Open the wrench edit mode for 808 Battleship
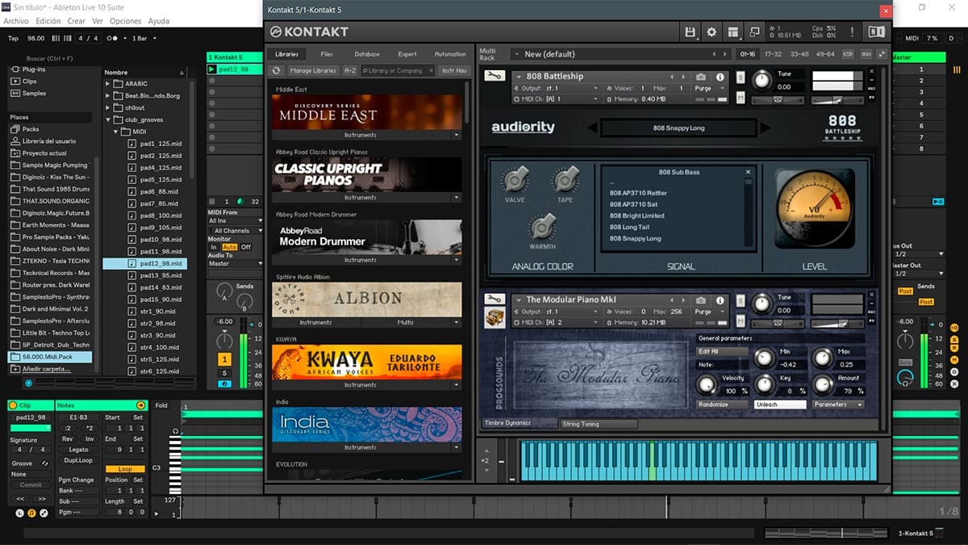Image resolution: width=968 pixels, height=545 pixels. pyautogui.click(x=494, y=76)
